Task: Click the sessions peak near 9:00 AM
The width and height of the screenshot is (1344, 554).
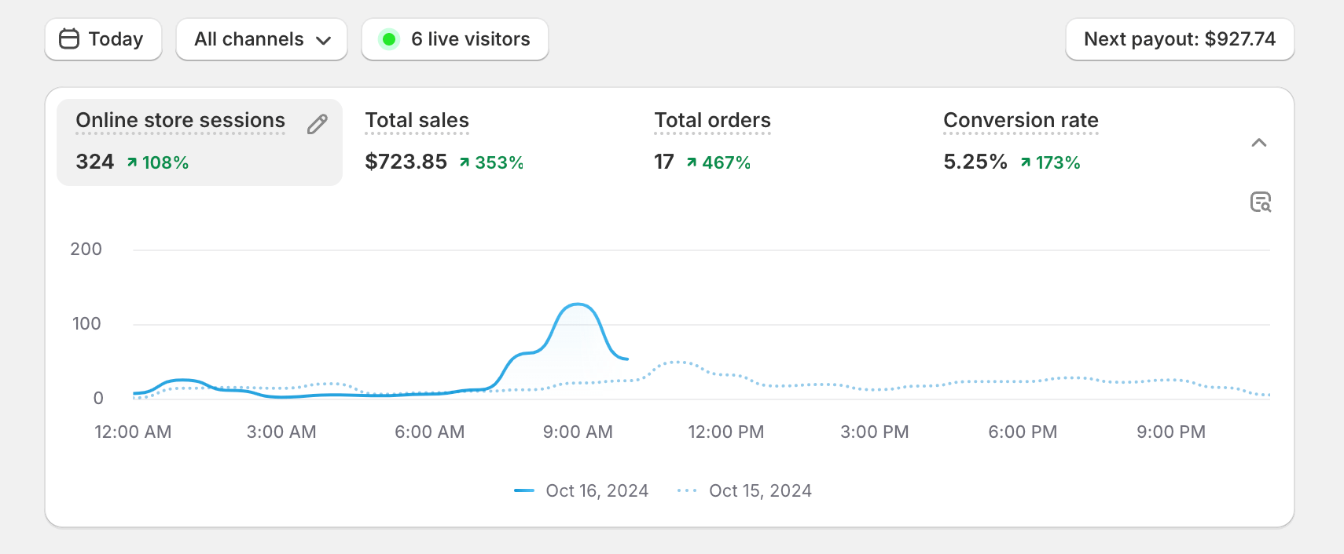Action: 578,304
